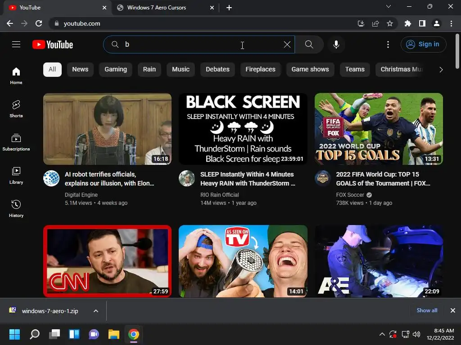Open the Black Screen rain video thumbnail

tap(243, 129)
